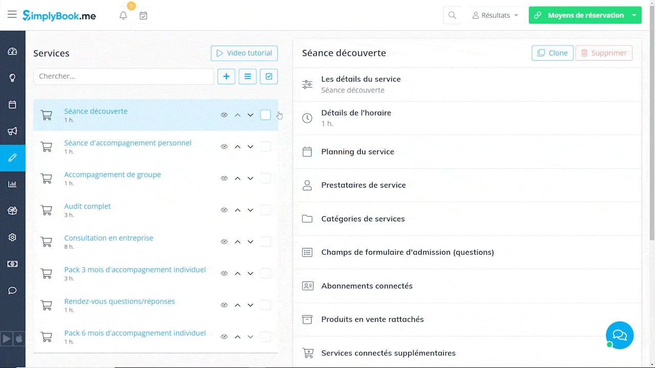Screen dimensions: 655x368
Task: Open Prestataires de service section
Action: click(x=467, y=185)
